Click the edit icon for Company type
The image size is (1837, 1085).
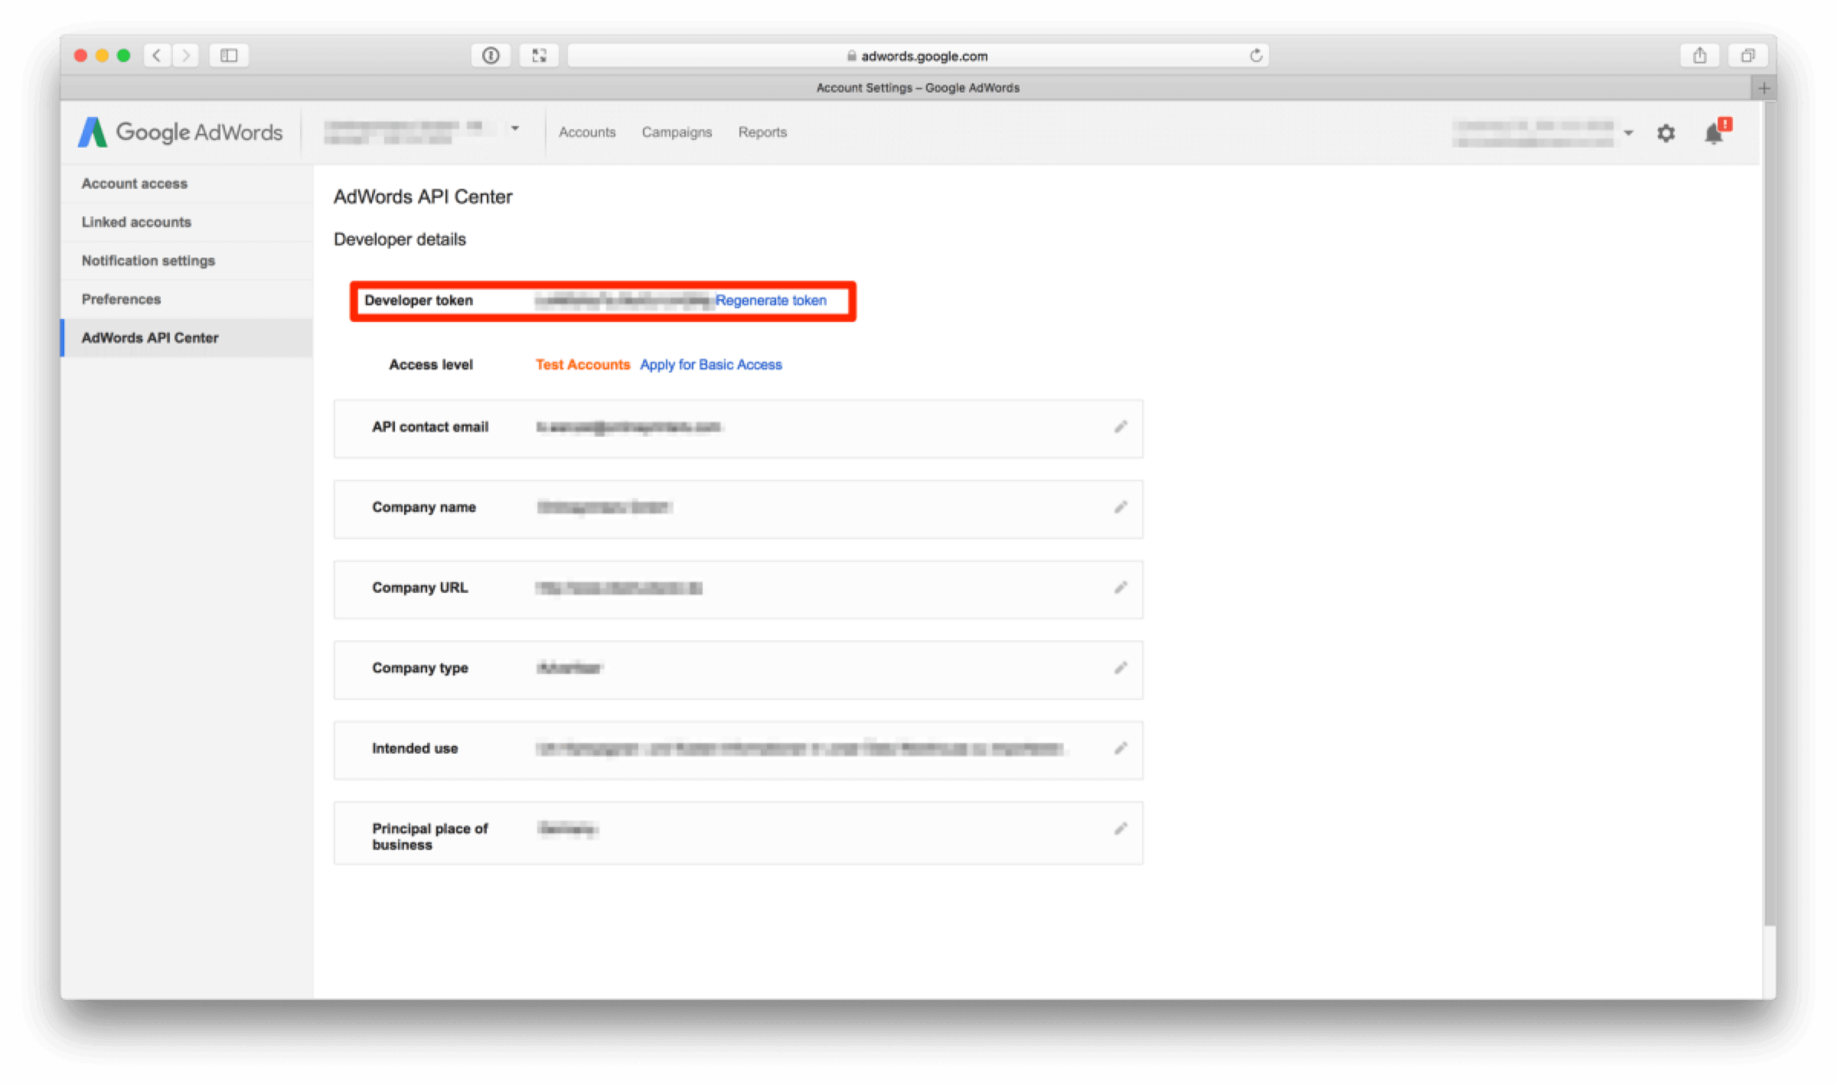pos(1120,668)
